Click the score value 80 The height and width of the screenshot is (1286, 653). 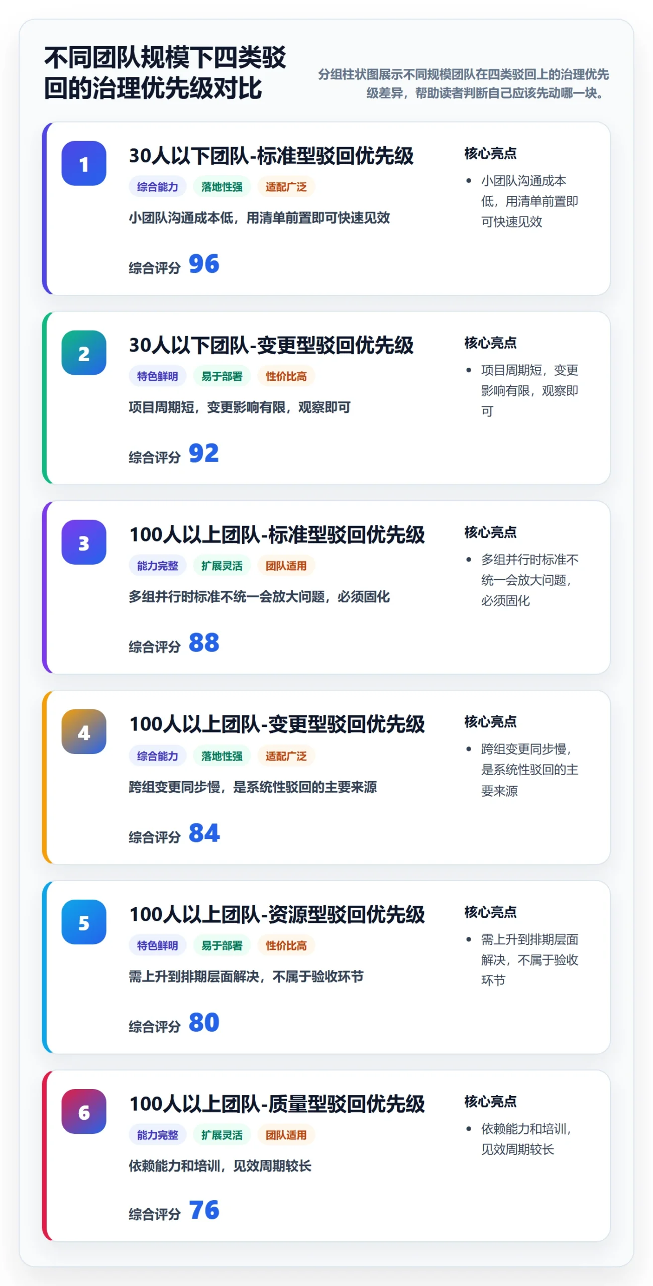coord(204,1022)
